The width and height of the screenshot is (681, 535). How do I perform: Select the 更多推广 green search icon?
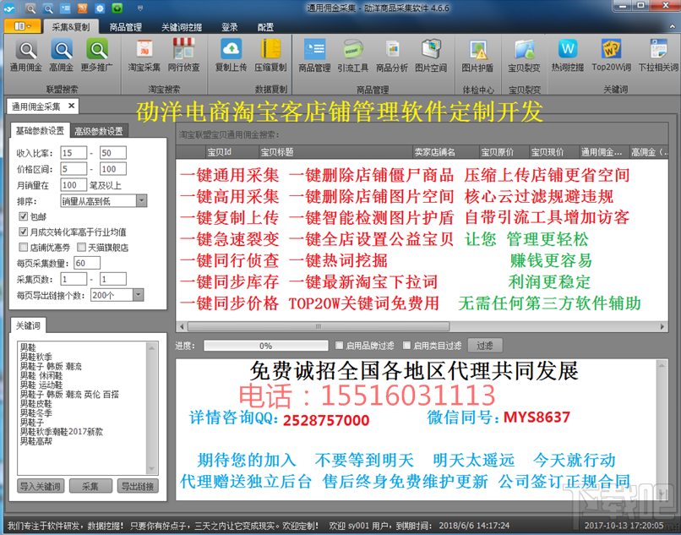(x=97, y=55)
